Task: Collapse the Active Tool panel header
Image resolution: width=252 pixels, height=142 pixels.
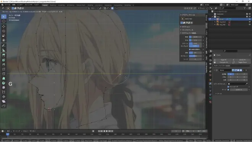Action: coord(188,15)
